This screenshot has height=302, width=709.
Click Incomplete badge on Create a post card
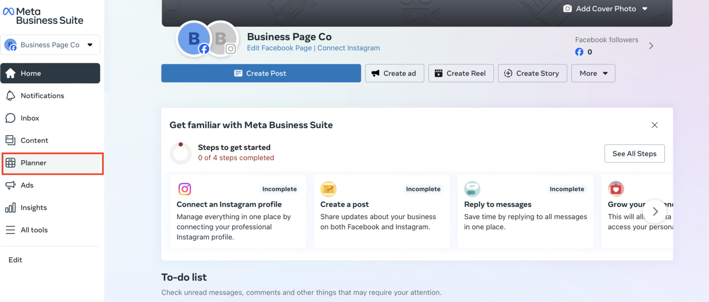tap(423, 189)
